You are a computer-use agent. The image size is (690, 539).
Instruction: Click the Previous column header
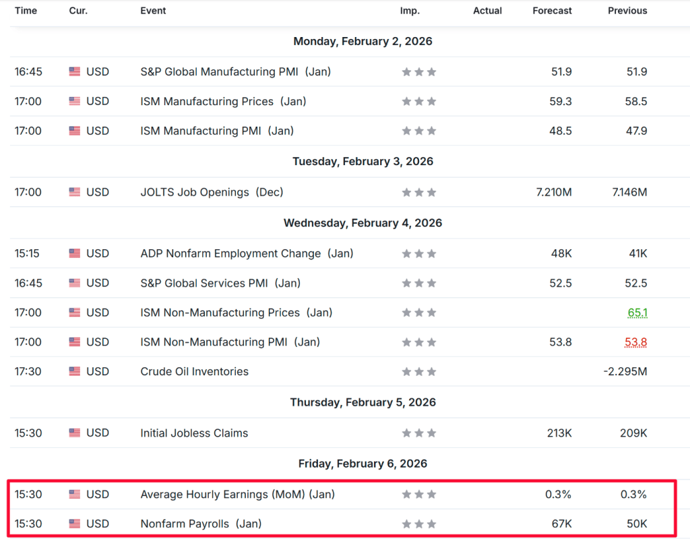click(x=627, y=11)
